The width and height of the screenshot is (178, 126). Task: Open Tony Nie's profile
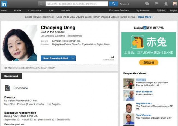(141, 80)
